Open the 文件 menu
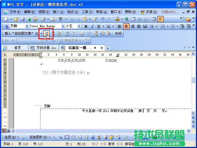The height and width of the screenshot is (148, 197). (x=15, y=12)
